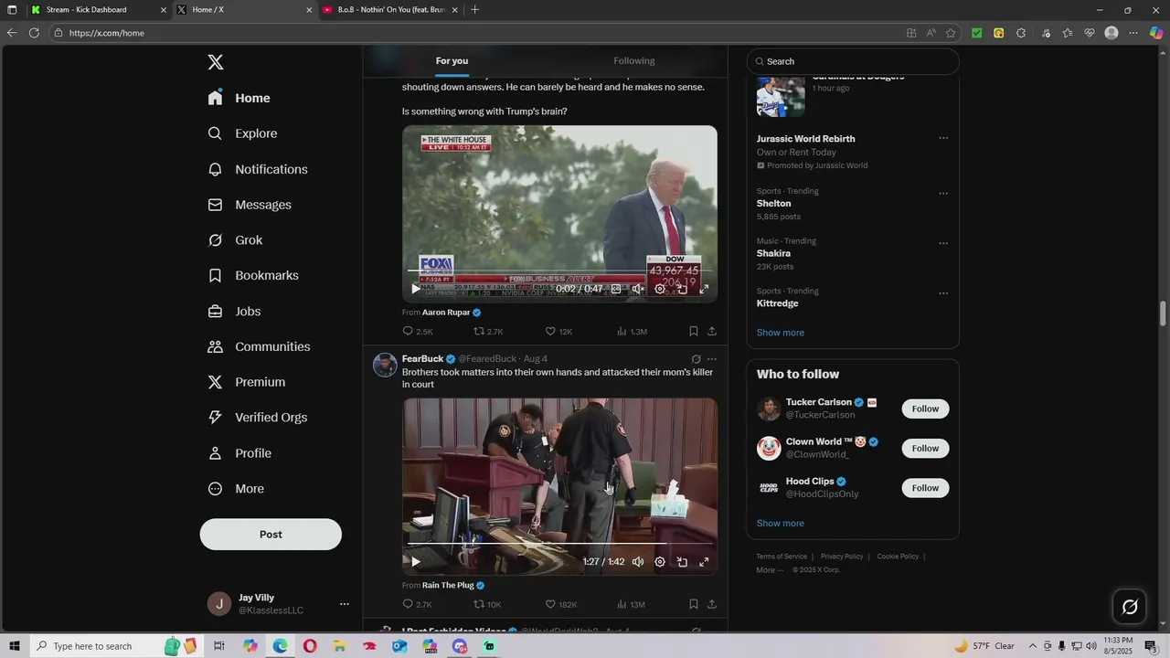Viewport: 1170px width, 658px height.
Task: Seek on the Trump video progress bar
Action: point(559,271)
